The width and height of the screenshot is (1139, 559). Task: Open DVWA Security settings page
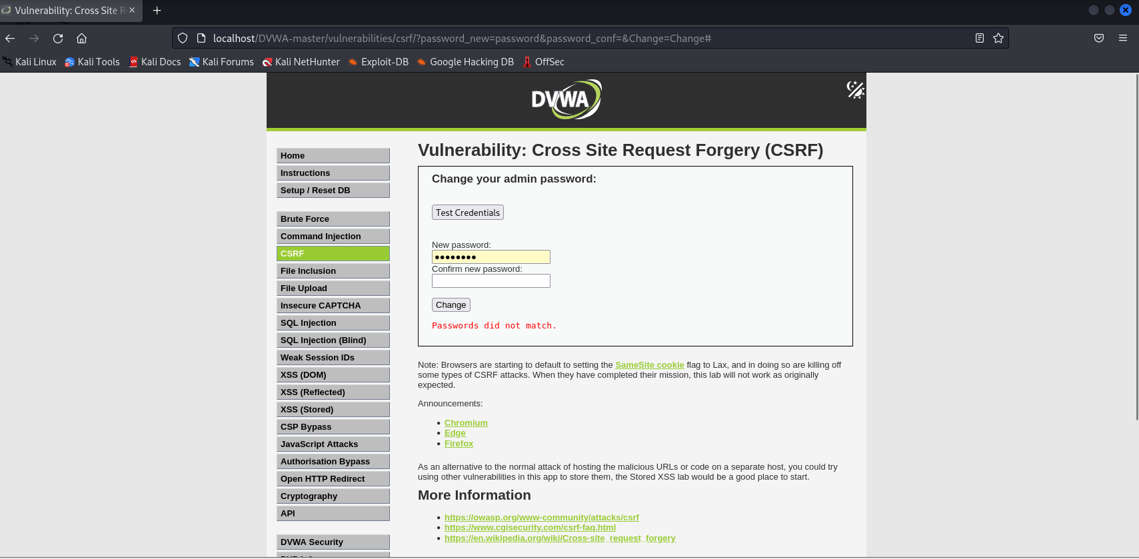pyautogui.click(x=333, y=542)
